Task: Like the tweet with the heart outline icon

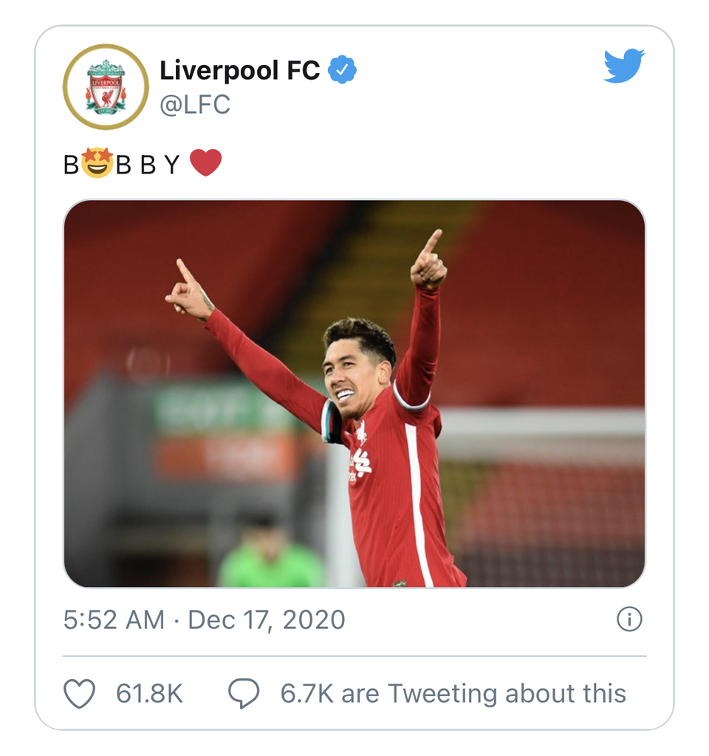Action: click(x=80, y=693)
